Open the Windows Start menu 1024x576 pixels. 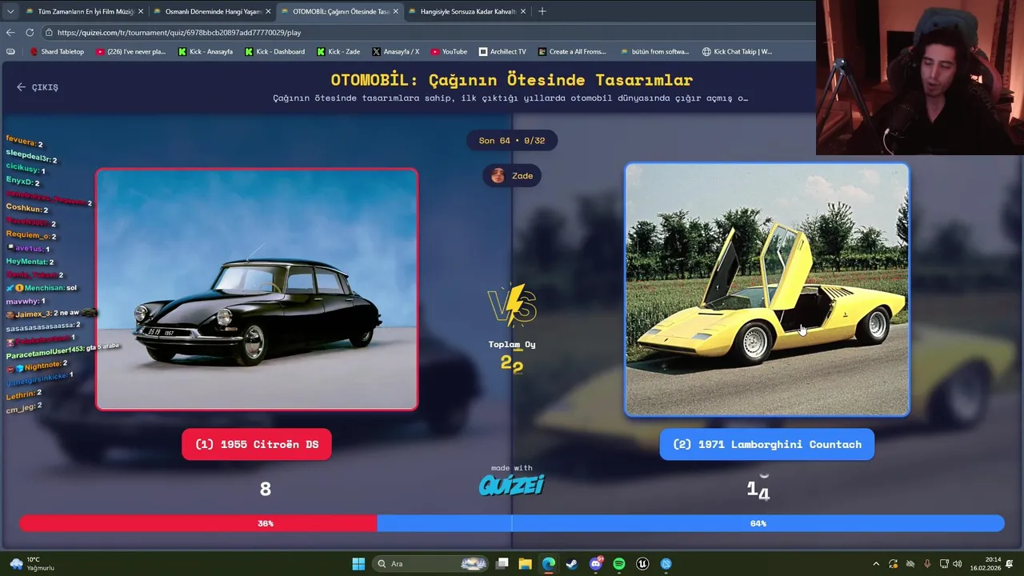click(x=358, y=564)
